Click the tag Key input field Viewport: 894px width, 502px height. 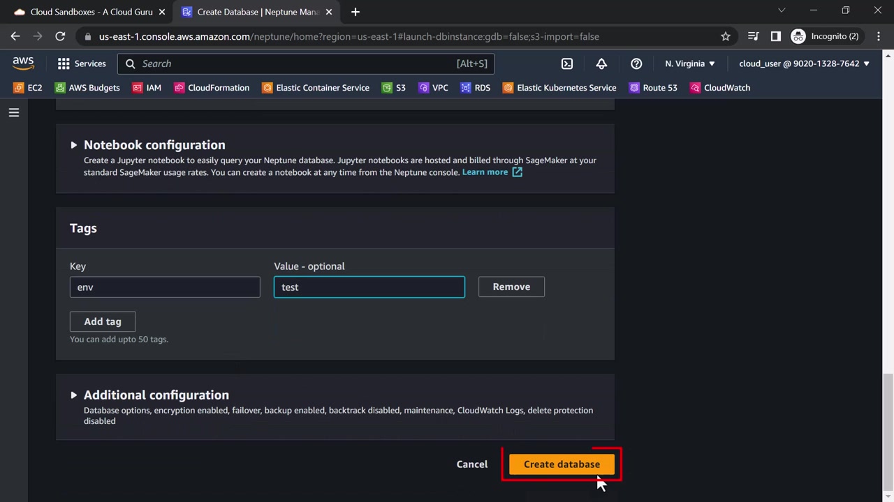[x=165, y=287]
